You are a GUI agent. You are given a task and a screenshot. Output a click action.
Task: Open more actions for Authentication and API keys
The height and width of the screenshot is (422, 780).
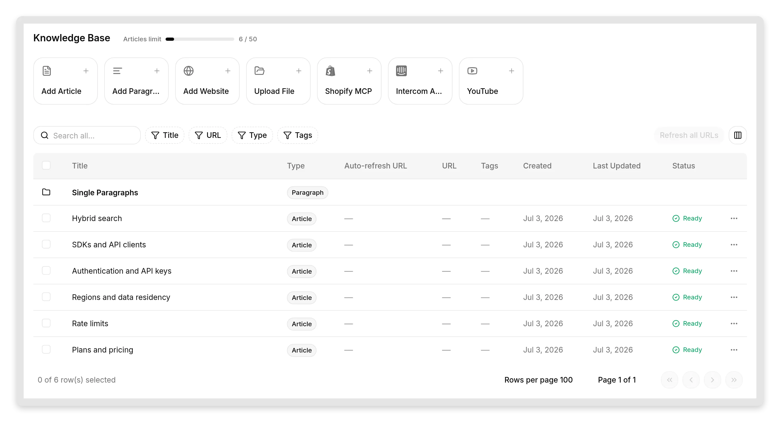734,271
